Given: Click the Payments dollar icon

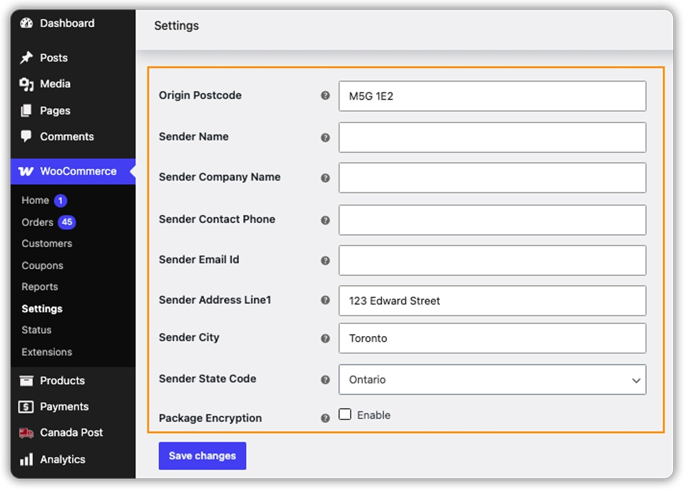Looking at the screenshot, I should point(26,407).
